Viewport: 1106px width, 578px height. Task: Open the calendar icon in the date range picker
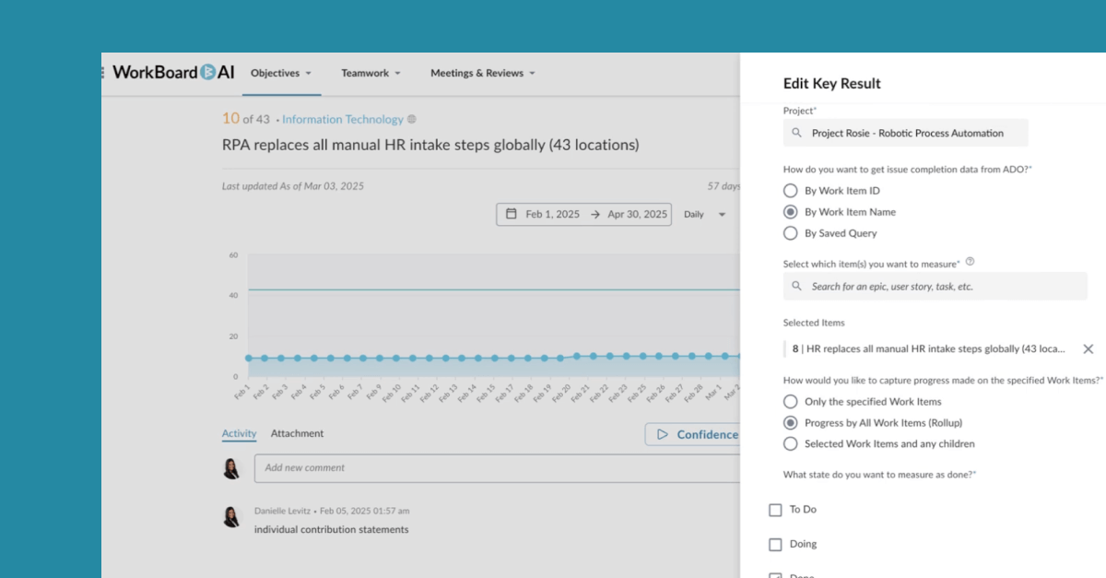click(x=512, y=213)
